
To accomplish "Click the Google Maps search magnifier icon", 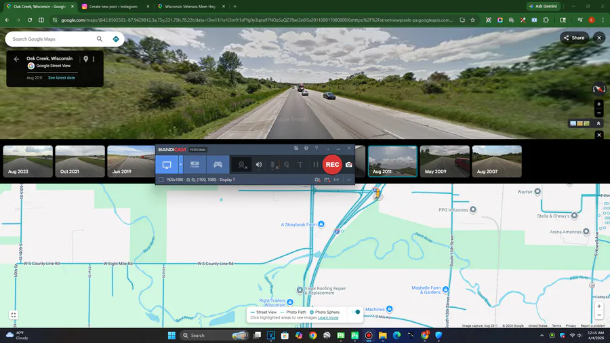I will pos(100,39).
